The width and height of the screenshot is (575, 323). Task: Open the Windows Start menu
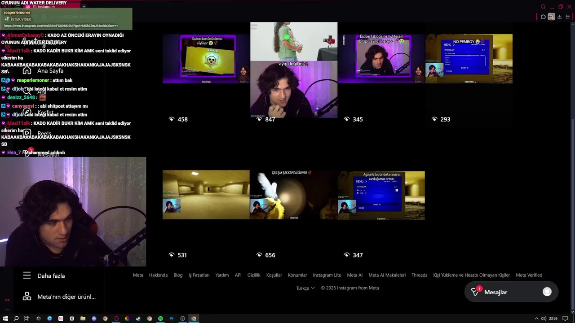[5, 319]
